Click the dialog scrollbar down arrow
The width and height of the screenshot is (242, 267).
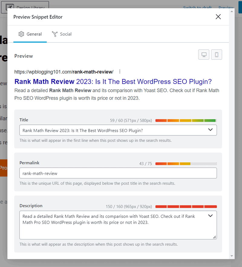pyautogui.click(x=232, y=256)
